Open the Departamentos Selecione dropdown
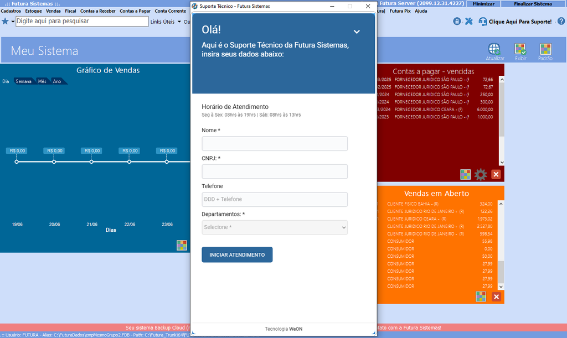567x338 pixels. (x=275, y=227)
